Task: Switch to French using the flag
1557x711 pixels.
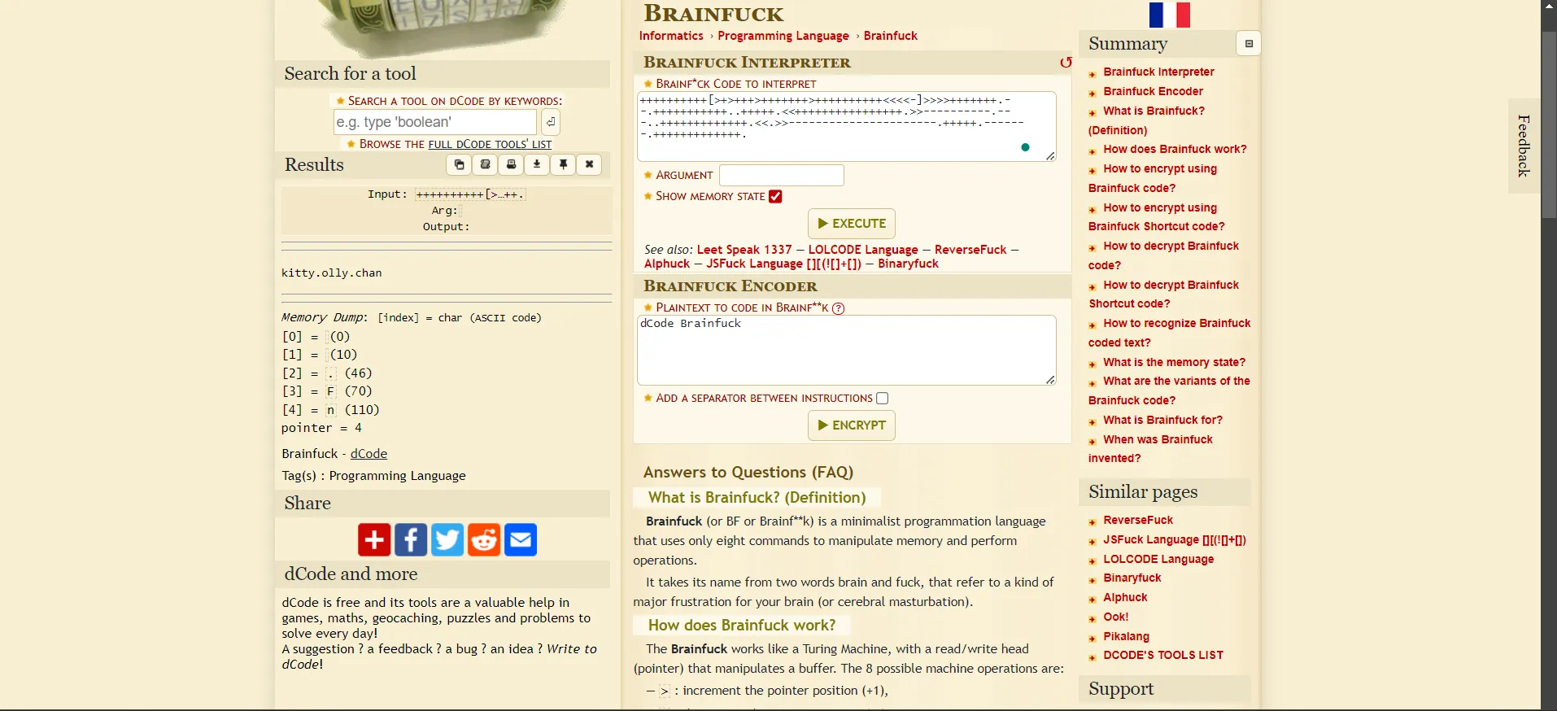Action: pyautogui.click(x=1169, y=15)
